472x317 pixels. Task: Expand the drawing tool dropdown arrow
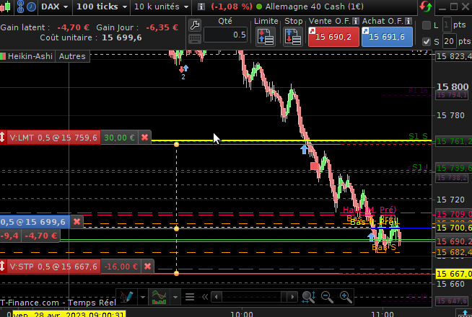click(143, 297)
